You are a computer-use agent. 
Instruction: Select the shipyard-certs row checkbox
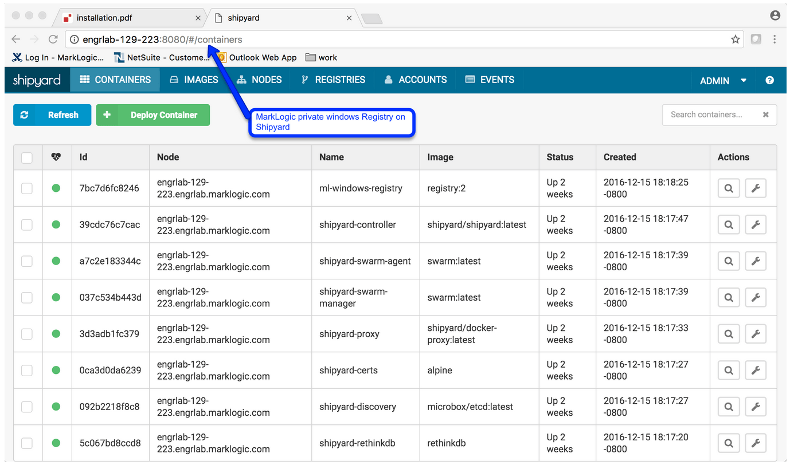coord(27,370)
